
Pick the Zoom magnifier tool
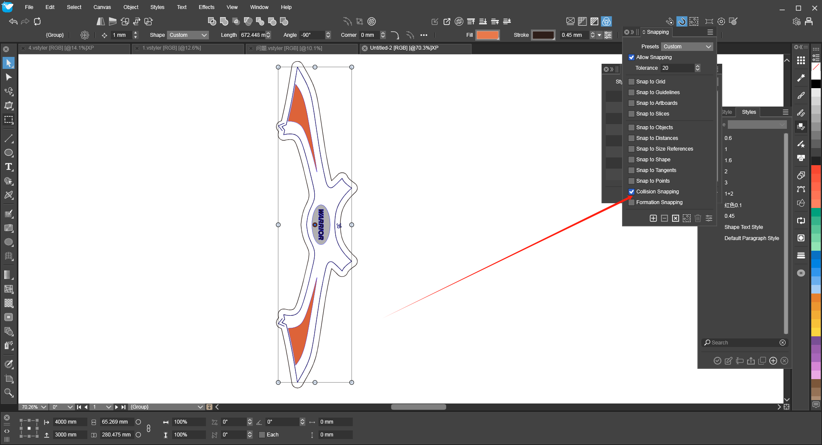9,392
